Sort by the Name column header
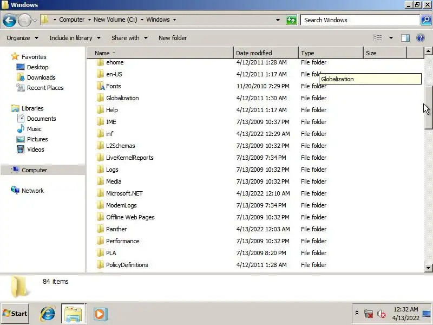The image size is (433, 325). (x=160, y=53)
